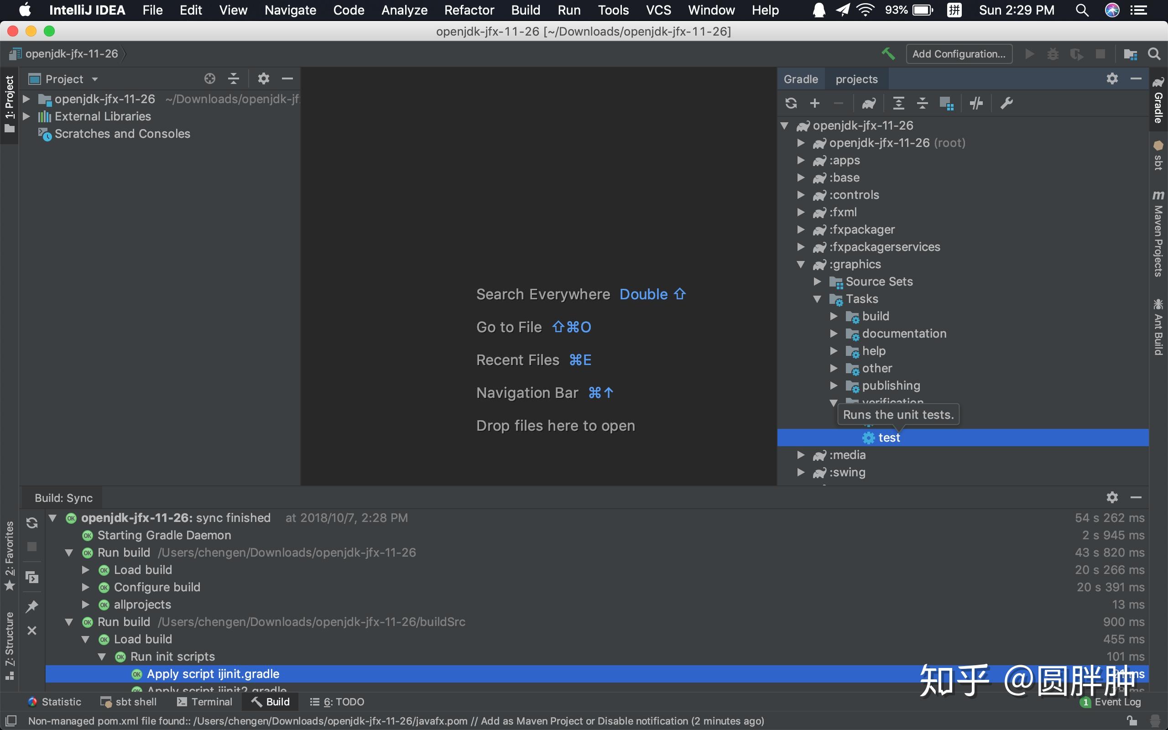Toggle Gradle offline mode
Viewport: 1168px width, 730px height.
pyautogui.click(x=976, y=103)
